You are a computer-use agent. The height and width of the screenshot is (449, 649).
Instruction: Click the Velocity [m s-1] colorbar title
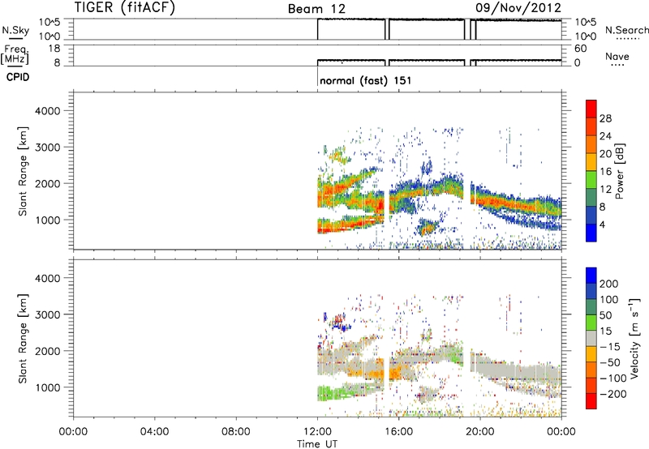pyautogui.click(x=634, y=338)
